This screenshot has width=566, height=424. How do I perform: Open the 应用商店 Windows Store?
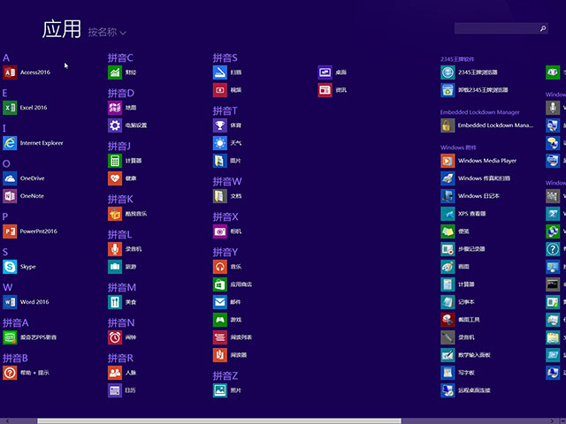[x=233, y=284]
